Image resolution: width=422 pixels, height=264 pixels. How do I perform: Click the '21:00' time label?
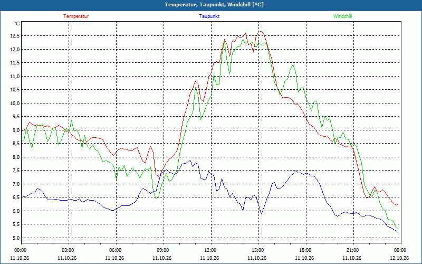pyautogui.click(x=353, y=250)
